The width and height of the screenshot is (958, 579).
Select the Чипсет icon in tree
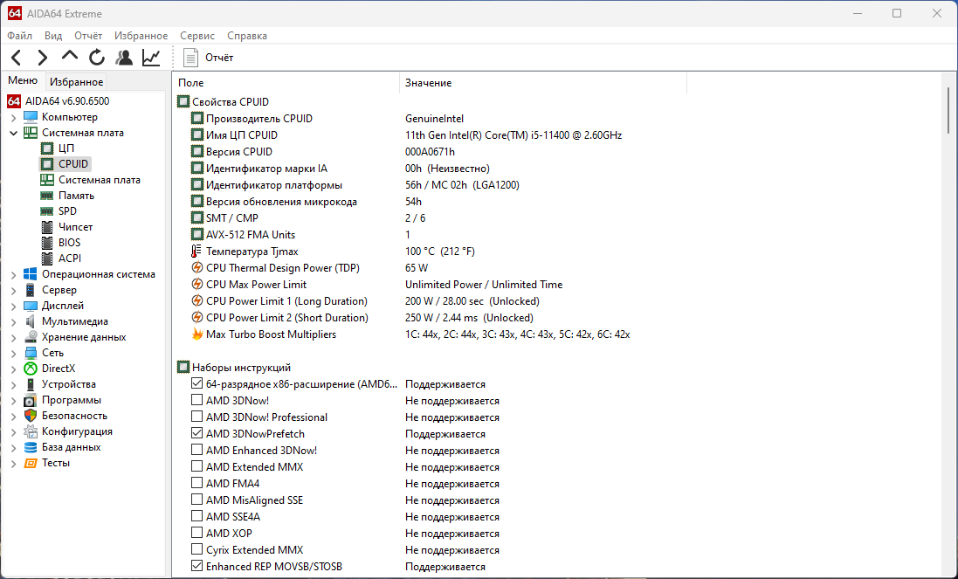[x=47, y=227]
